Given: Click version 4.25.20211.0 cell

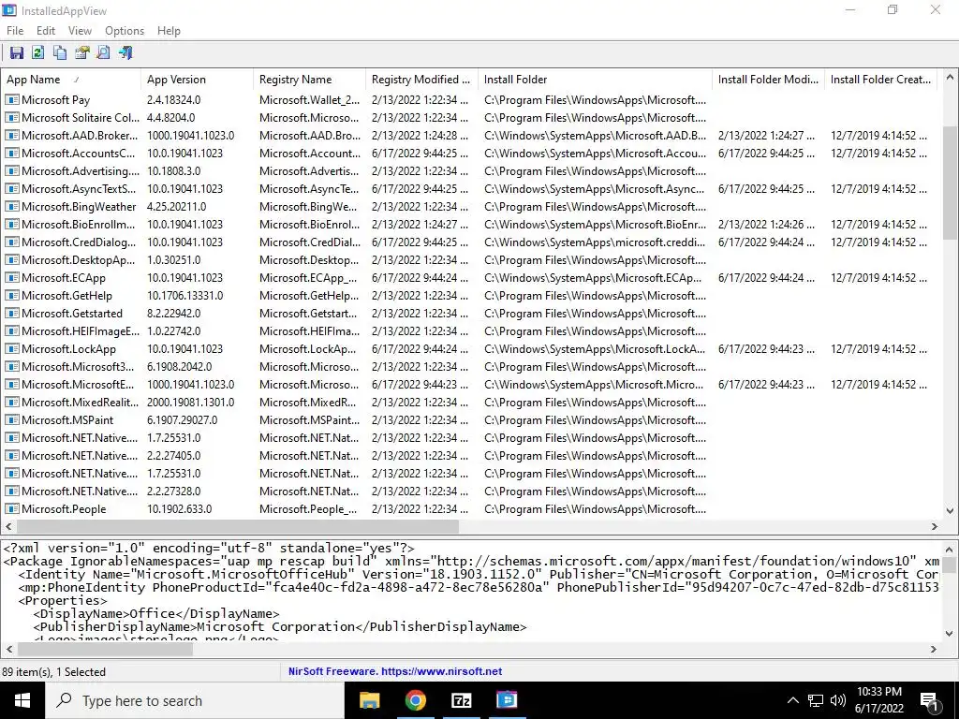Looking at the screenshot, I should [176, 207].
